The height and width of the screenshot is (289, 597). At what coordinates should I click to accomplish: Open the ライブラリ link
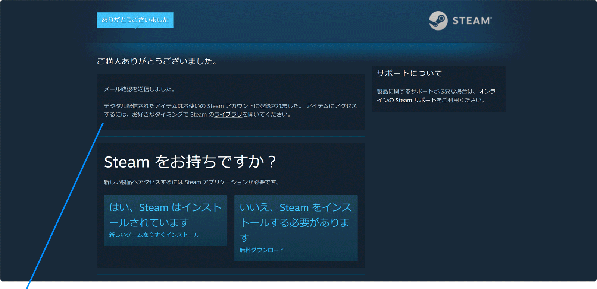[228, 114]
